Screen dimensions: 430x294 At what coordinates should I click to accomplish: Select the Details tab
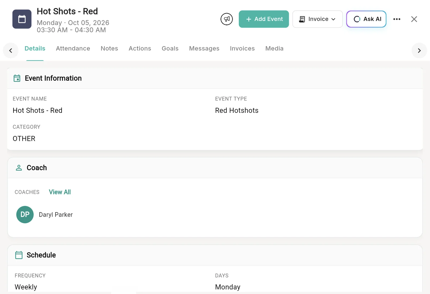pyautogui.click(x=35, y=48)
